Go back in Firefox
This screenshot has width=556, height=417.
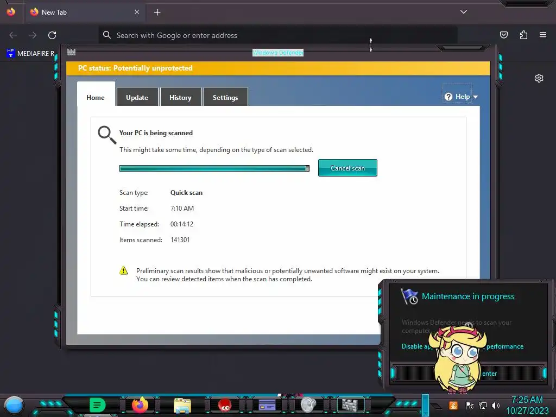pyautogui.click(x=13, y=35)
